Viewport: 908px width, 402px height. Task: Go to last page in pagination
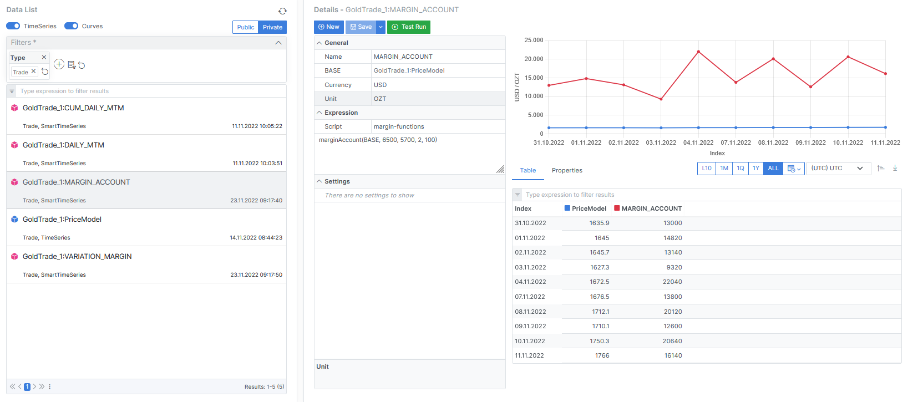[42, 386]
